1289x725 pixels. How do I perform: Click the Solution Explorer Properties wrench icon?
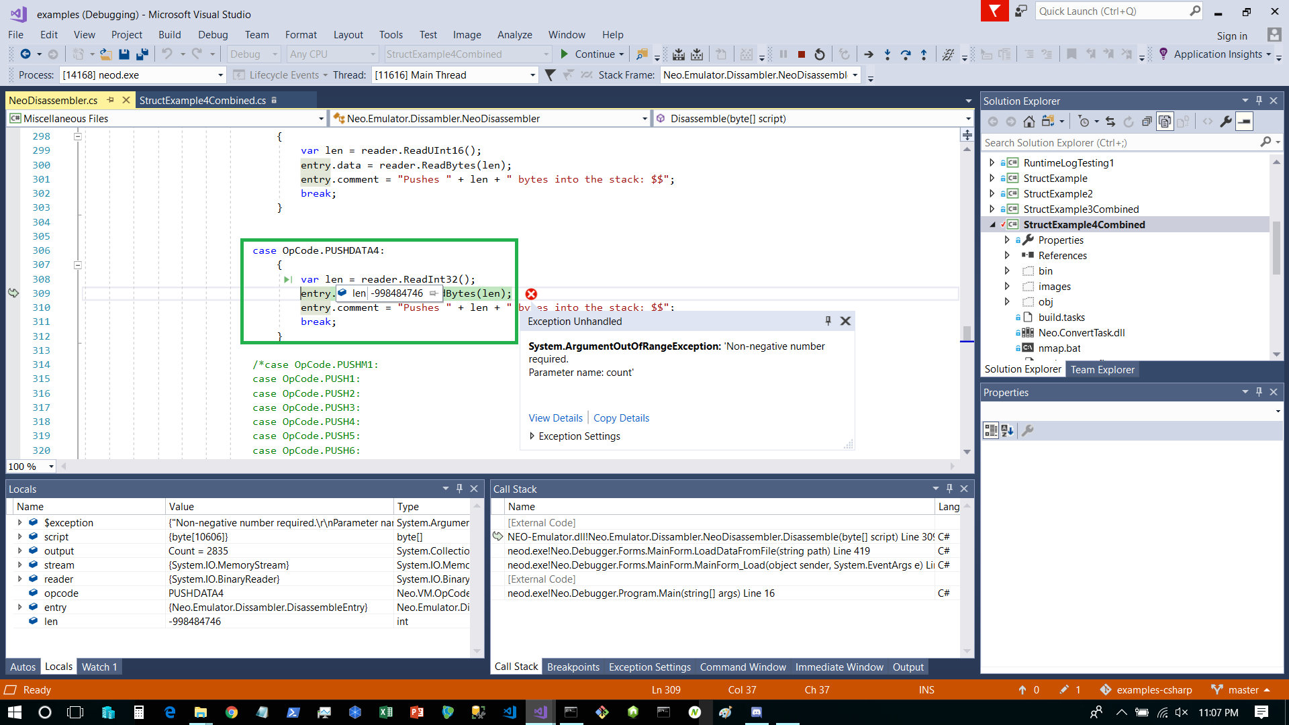(x=1226, y=122)
